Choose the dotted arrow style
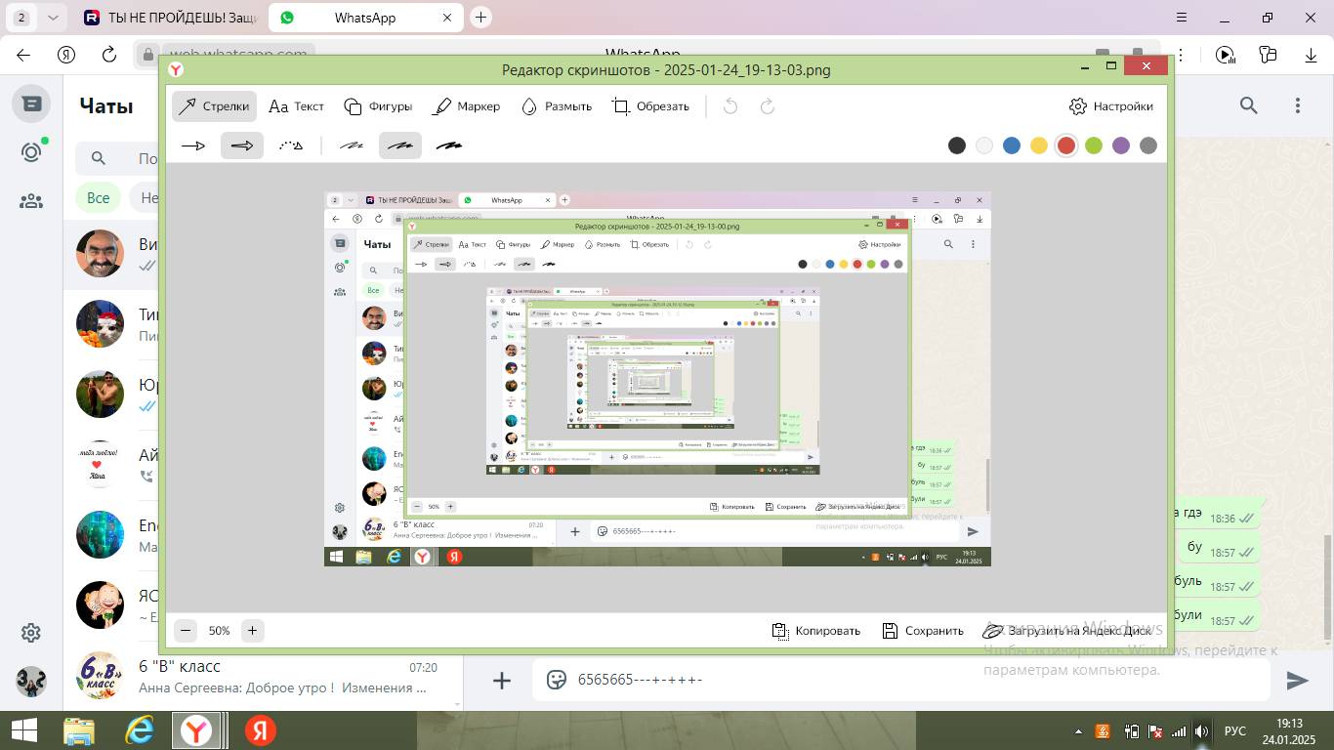Image resolution: width=1334 pixels, height=750 pixels. [x=291, y=146]
